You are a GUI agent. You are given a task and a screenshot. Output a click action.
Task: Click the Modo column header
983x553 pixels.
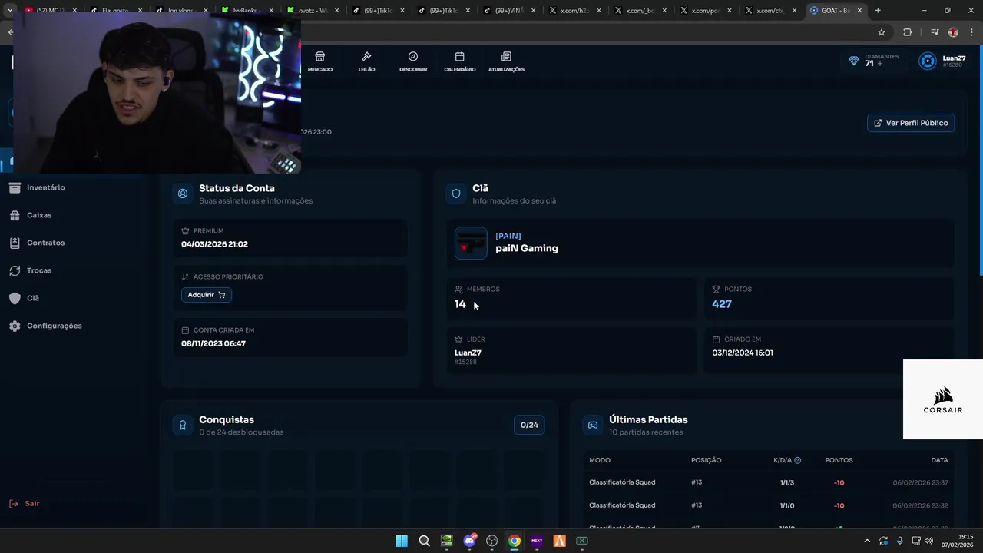coord(600,460)
